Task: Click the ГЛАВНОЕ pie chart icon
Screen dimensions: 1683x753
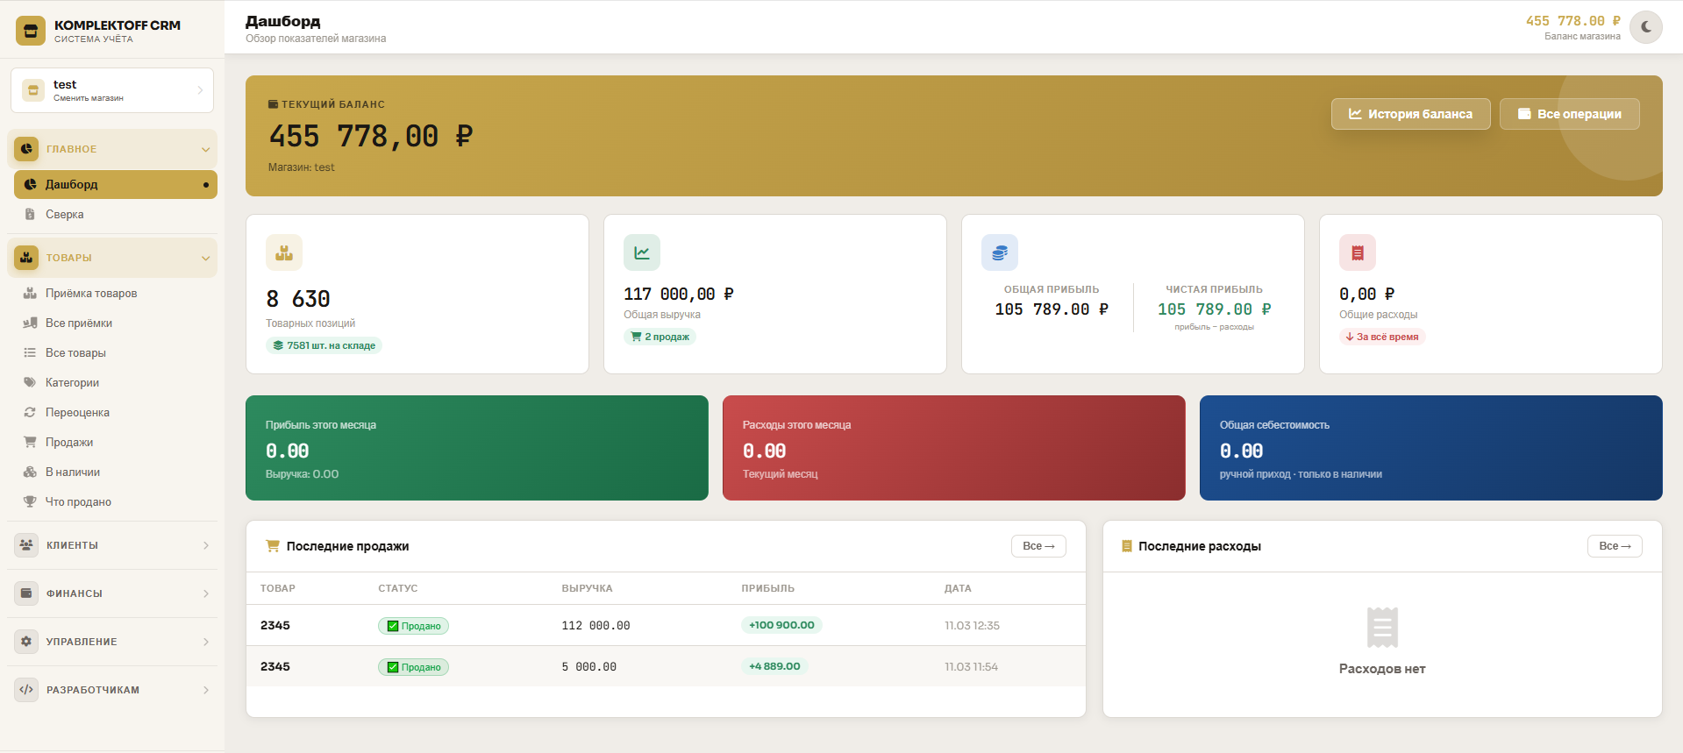Action: point(26,149)
